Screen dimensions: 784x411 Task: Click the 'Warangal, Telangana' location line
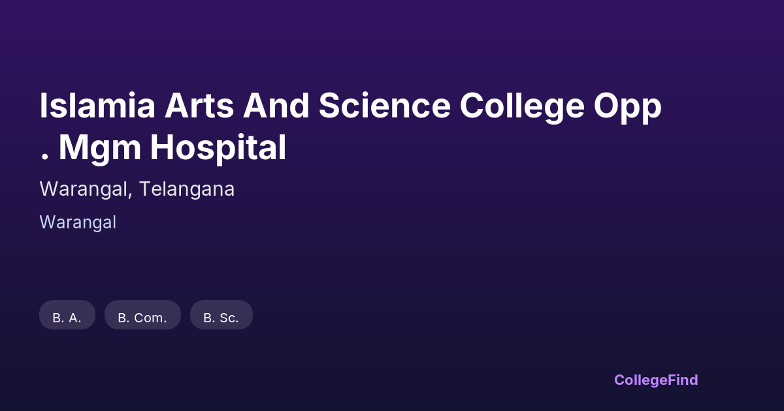(137, 189)
